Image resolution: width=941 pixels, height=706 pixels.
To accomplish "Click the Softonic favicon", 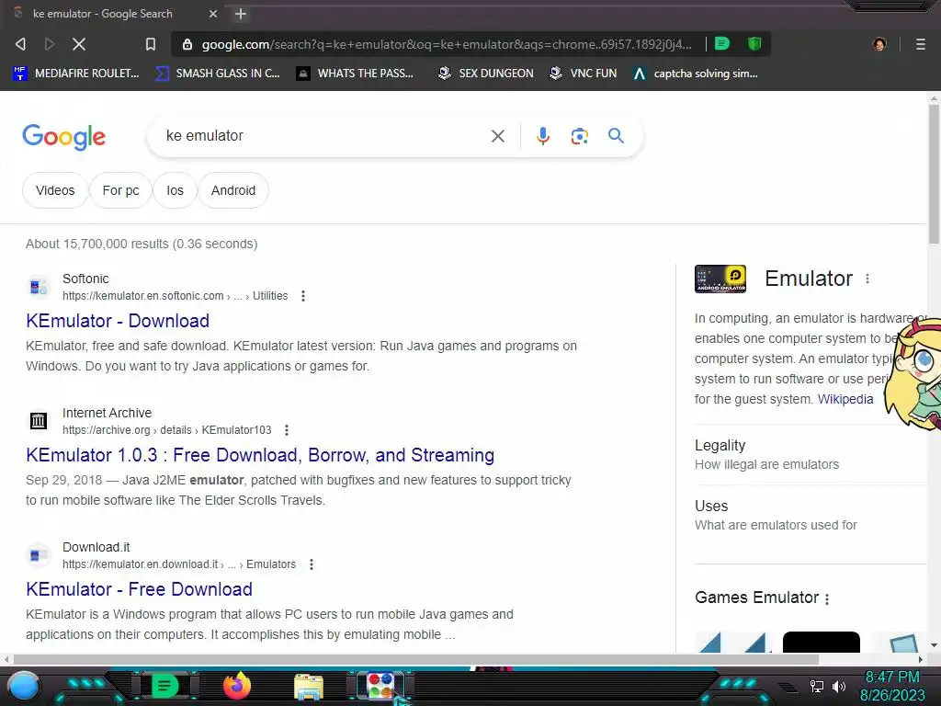I will point(39,287).
